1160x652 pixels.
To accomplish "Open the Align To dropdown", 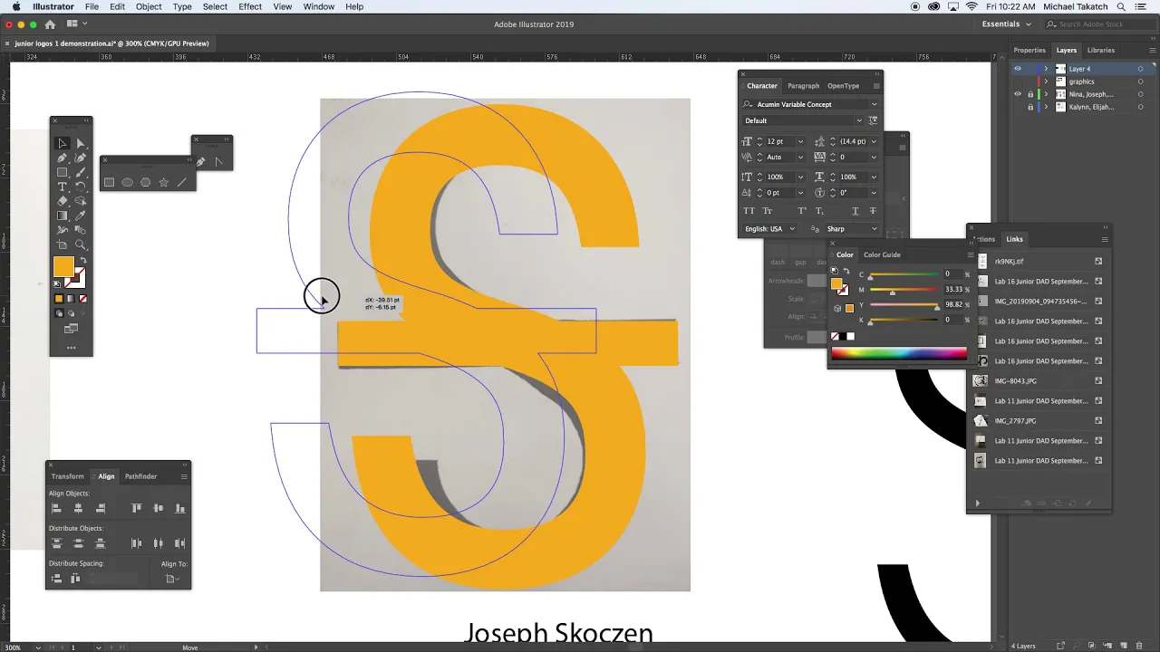I will (x=170, y=579).
